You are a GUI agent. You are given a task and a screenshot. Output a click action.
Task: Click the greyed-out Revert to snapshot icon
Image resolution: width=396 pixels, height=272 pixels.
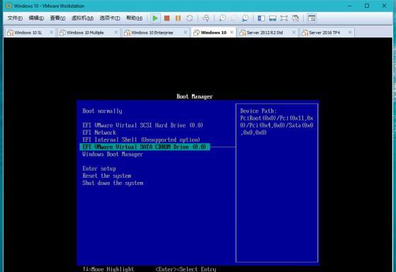[234, 18]
